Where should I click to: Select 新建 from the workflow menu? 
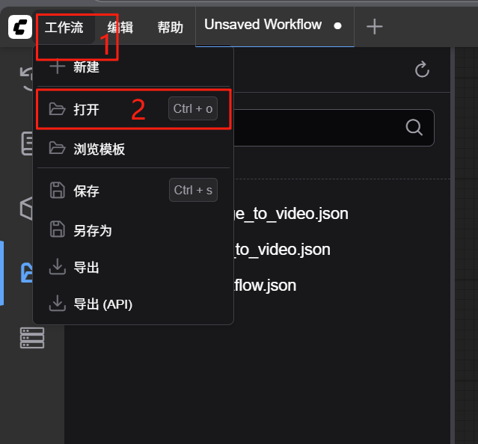[133, 67]
